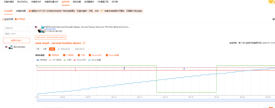Open the date range picker starting 2024-04-01
This screenshot has width=275, height=108.
point(73,49)
